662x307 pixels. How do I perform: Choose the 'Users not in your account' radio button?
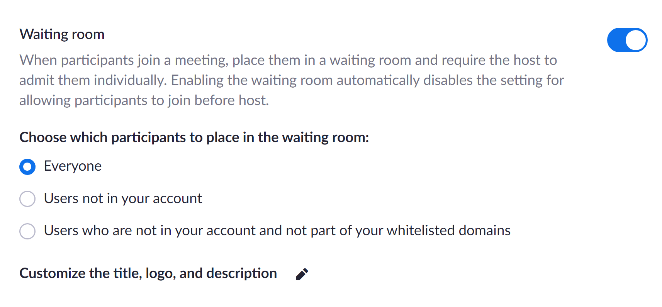click(27, 199)
